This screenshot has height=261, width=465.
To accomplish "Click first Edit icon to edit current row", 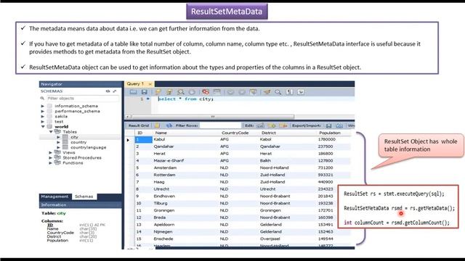I will [260, 125].
